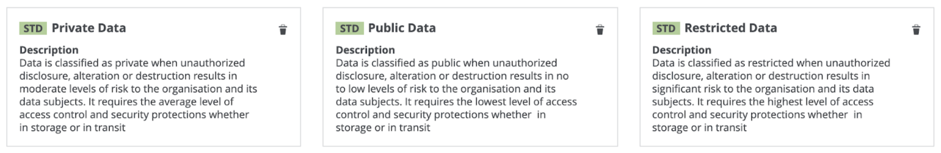The width and height of the screenshot is (941, 153).
Task: Click the Public Data trash icon
Action: [599, 30]
